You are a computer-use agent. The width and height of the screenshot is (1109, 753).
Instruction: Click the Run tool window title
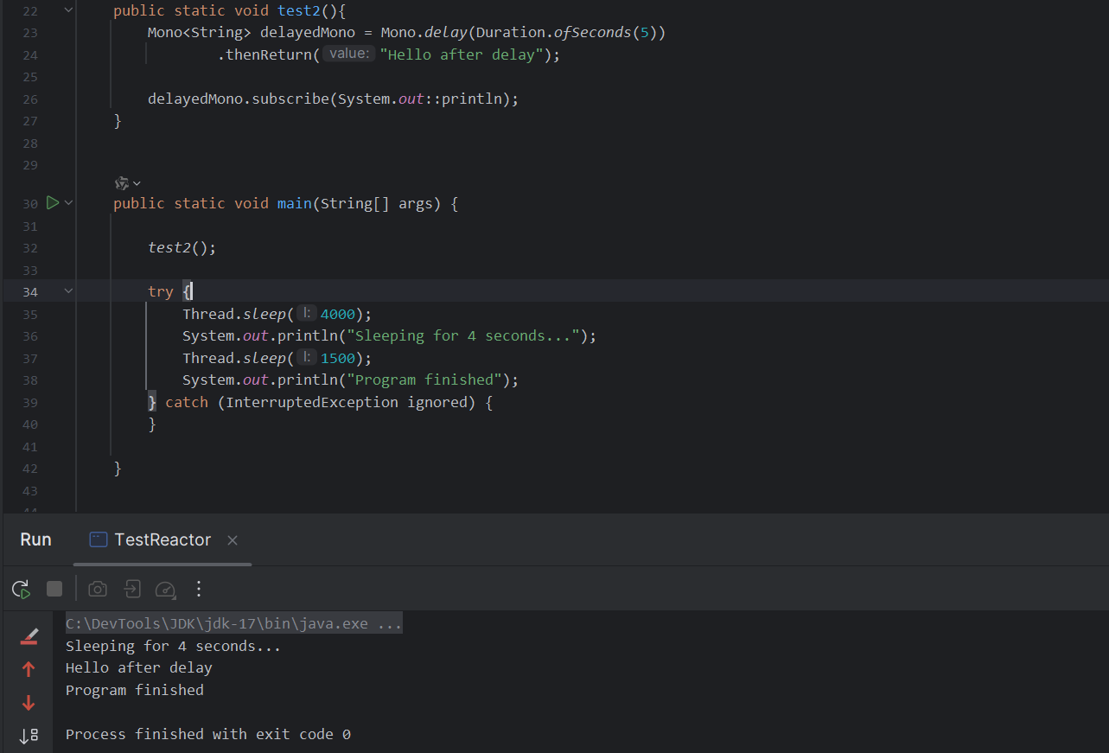(35, 539)
